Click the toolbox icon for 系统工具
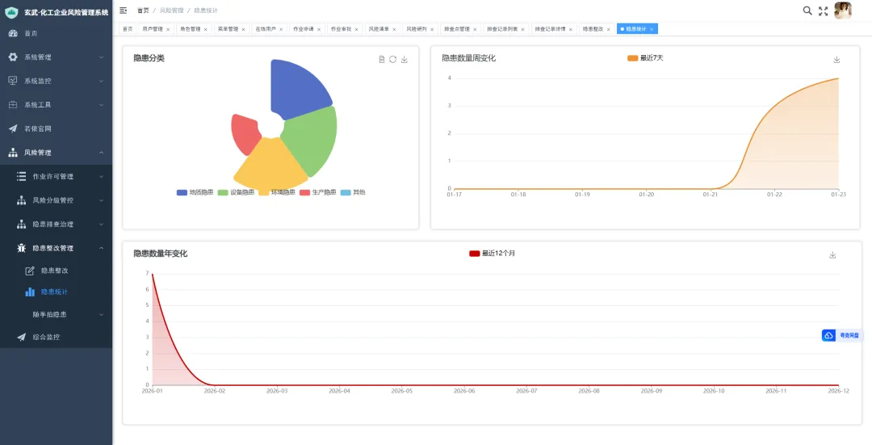The height and width of the screenshot is (445, 872). coord(13,105)
